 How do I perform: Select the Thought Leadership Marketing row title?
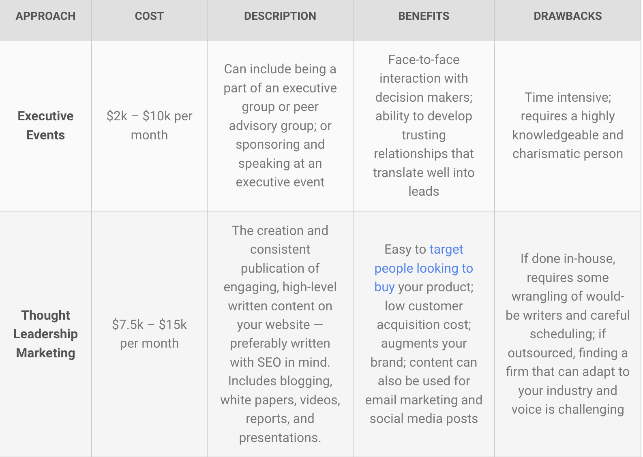tap(45, 334)
